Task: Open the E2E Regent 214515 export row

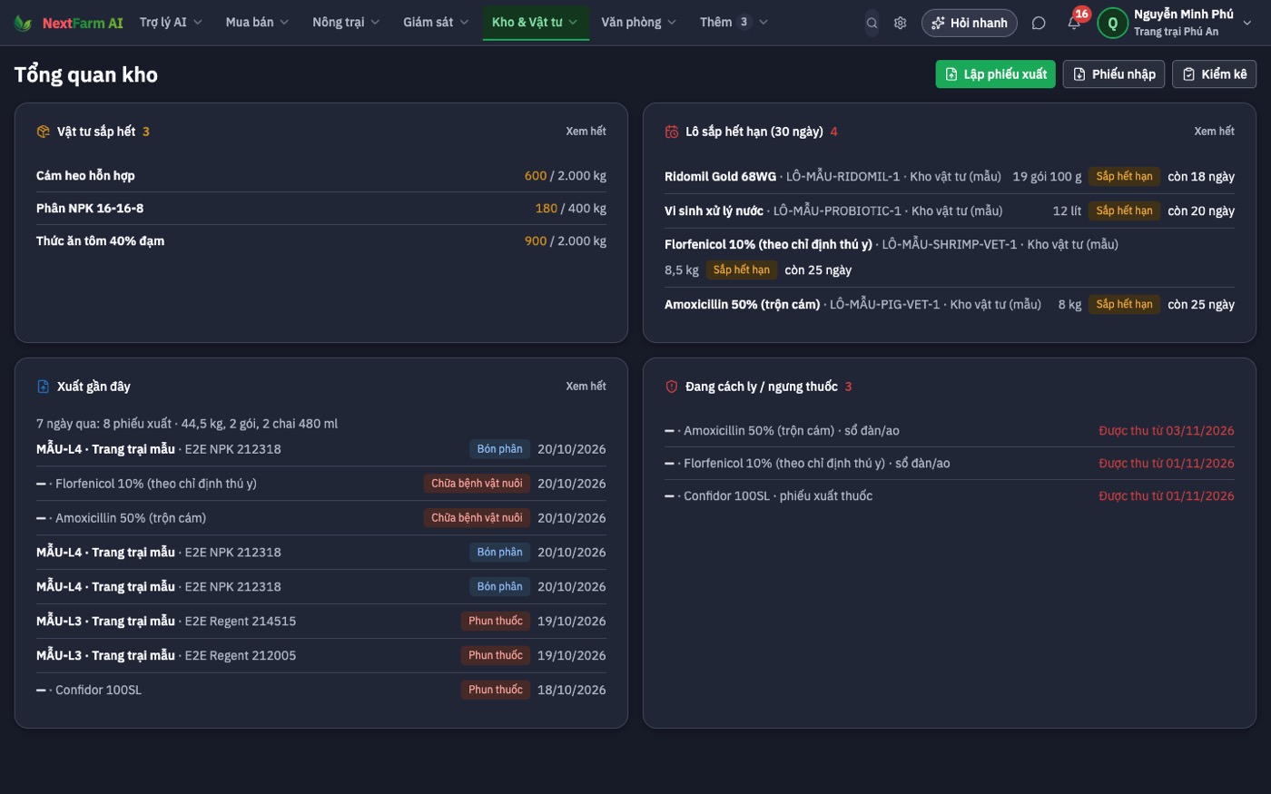Action: point(321,622)
